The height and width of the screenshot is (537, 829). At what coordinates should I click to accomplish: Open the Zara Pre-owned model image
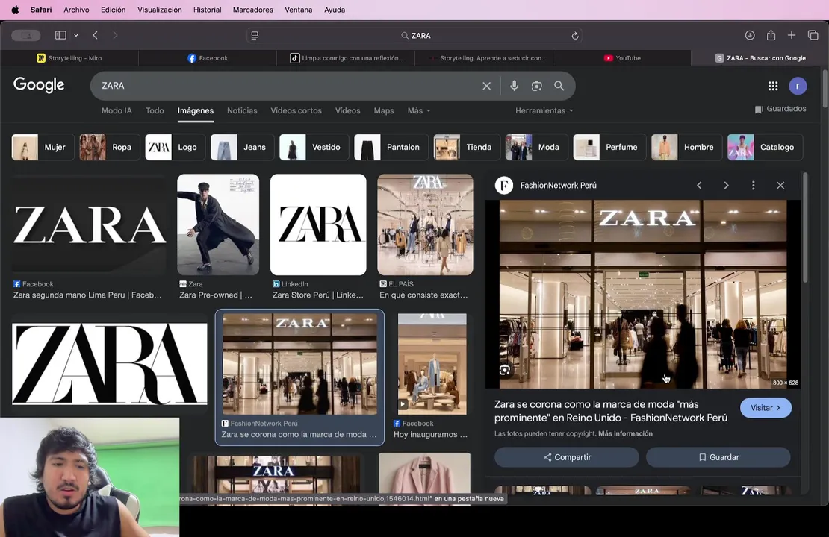click(218, 224)
